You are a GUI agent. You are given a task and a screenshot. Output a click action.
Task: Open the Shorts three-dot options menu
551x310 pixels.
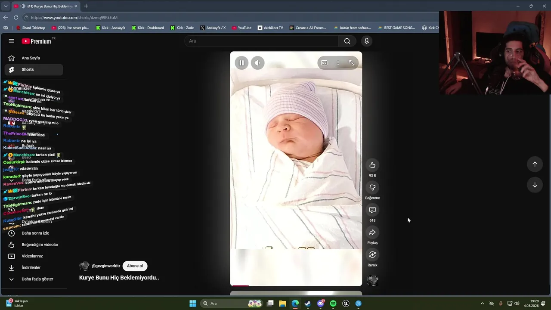click(338, 63)
